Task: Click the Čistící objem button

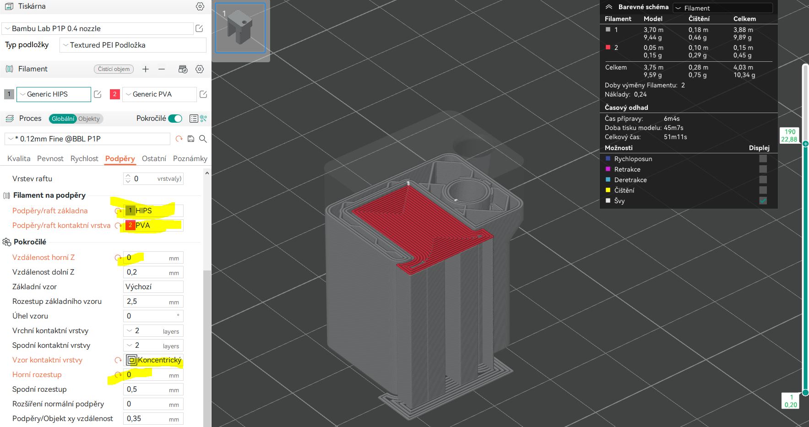Action: tap(114, 69)
